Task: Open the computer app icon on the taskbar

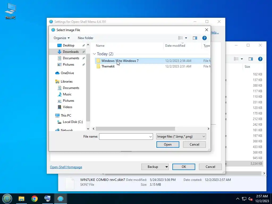Action: click(47, 199)
